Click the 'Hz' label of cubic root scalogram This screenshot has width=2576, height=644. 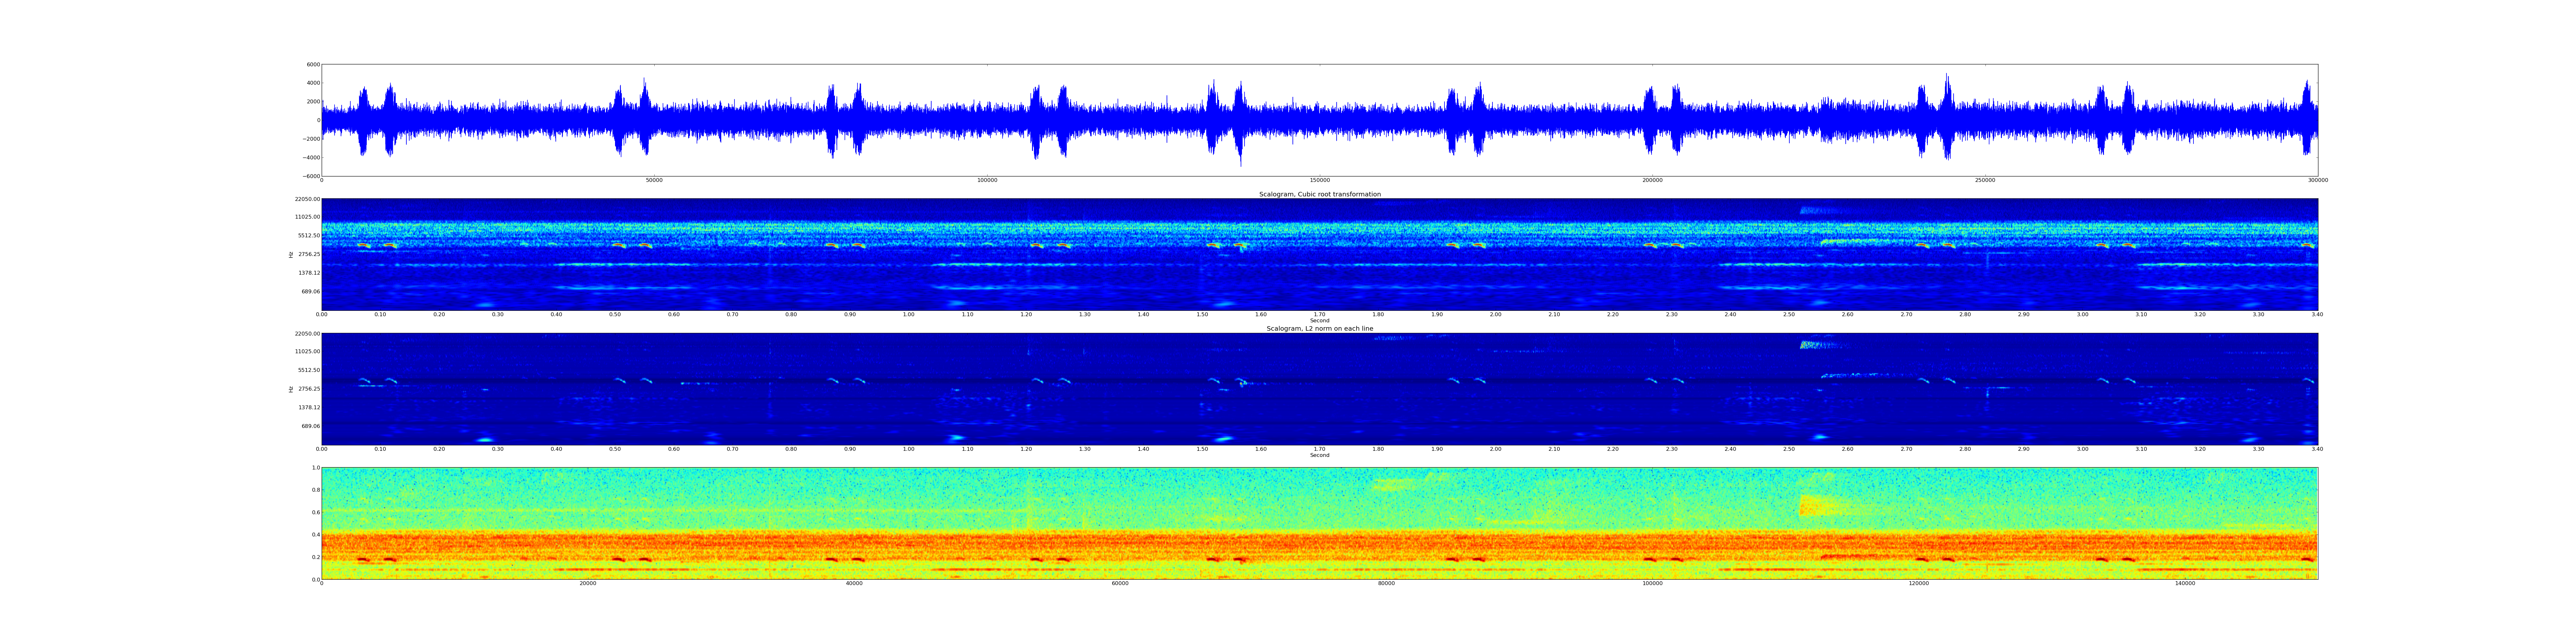(291, 255)
